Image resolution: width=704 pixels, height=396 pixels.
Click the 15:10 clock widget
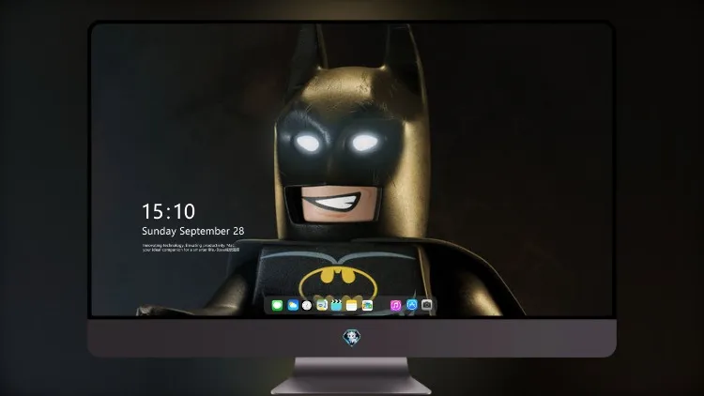click(168, 211)
